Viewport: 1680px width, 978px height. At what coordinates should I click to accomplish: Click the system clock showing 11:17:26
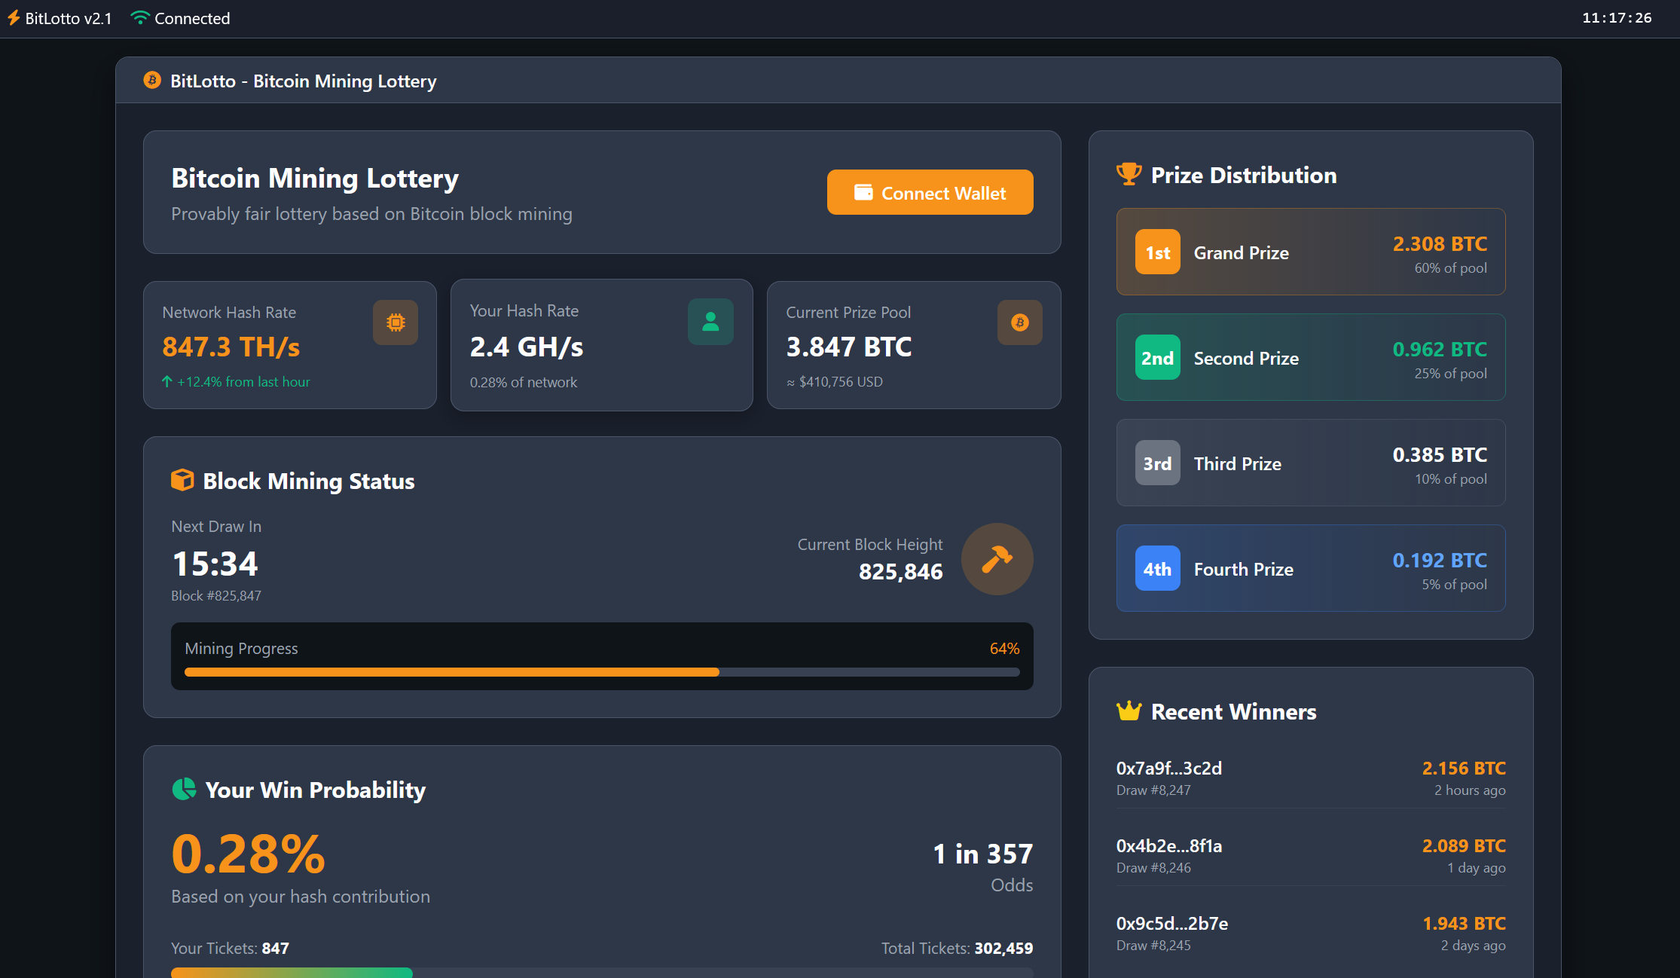point(1615,17)
